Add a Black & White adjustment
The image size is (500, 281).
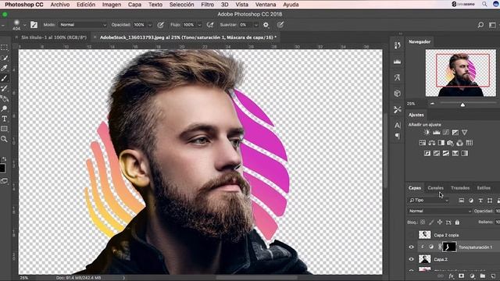click(x=441, y=143)
